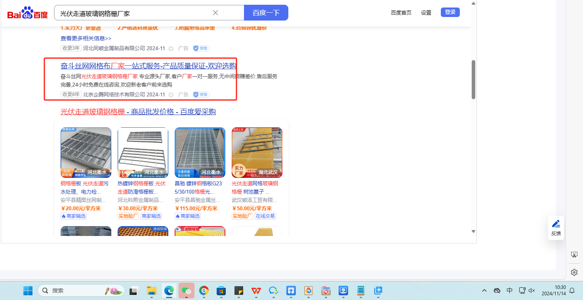Click seller name 安平县昌驰金属丝...
This screenshot has width=583, height=300.
[x=198, y=200]
